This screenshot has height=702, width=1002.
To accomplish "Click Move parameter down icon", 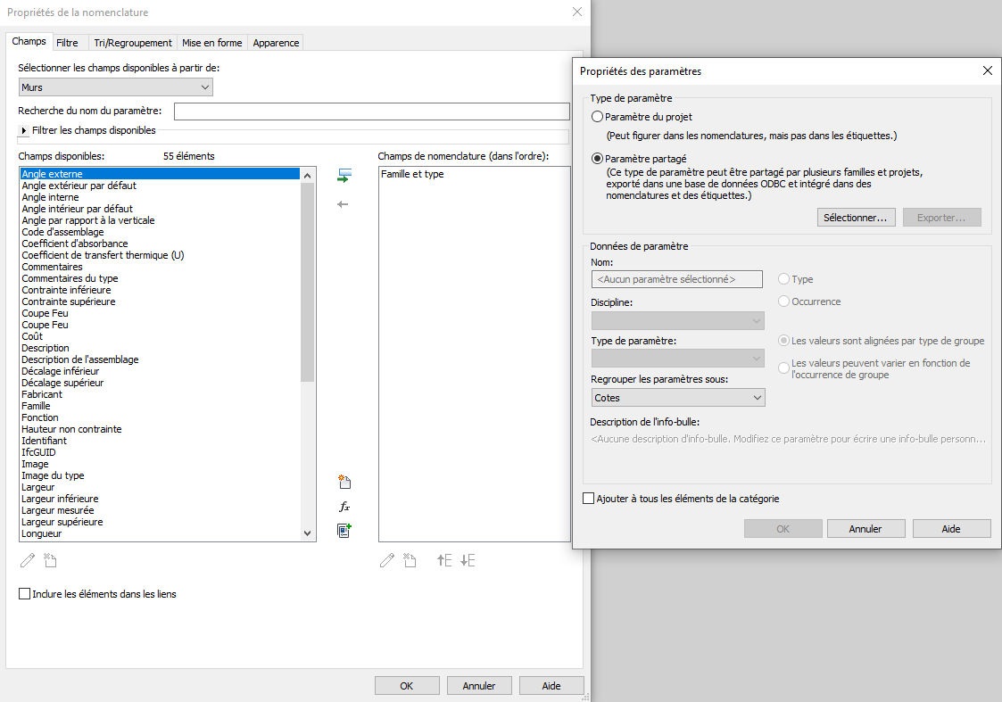I will 468,560.
